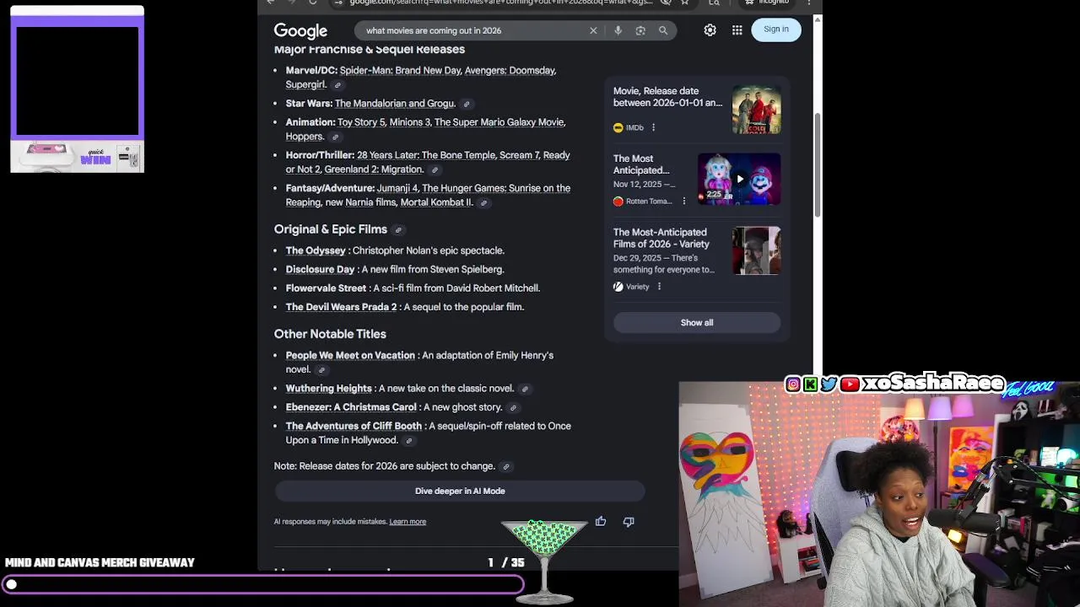Open source link chip after The Mandalorian and Grogu
This screenshot has width=1080, height=607.
click(x=467, y=105)
